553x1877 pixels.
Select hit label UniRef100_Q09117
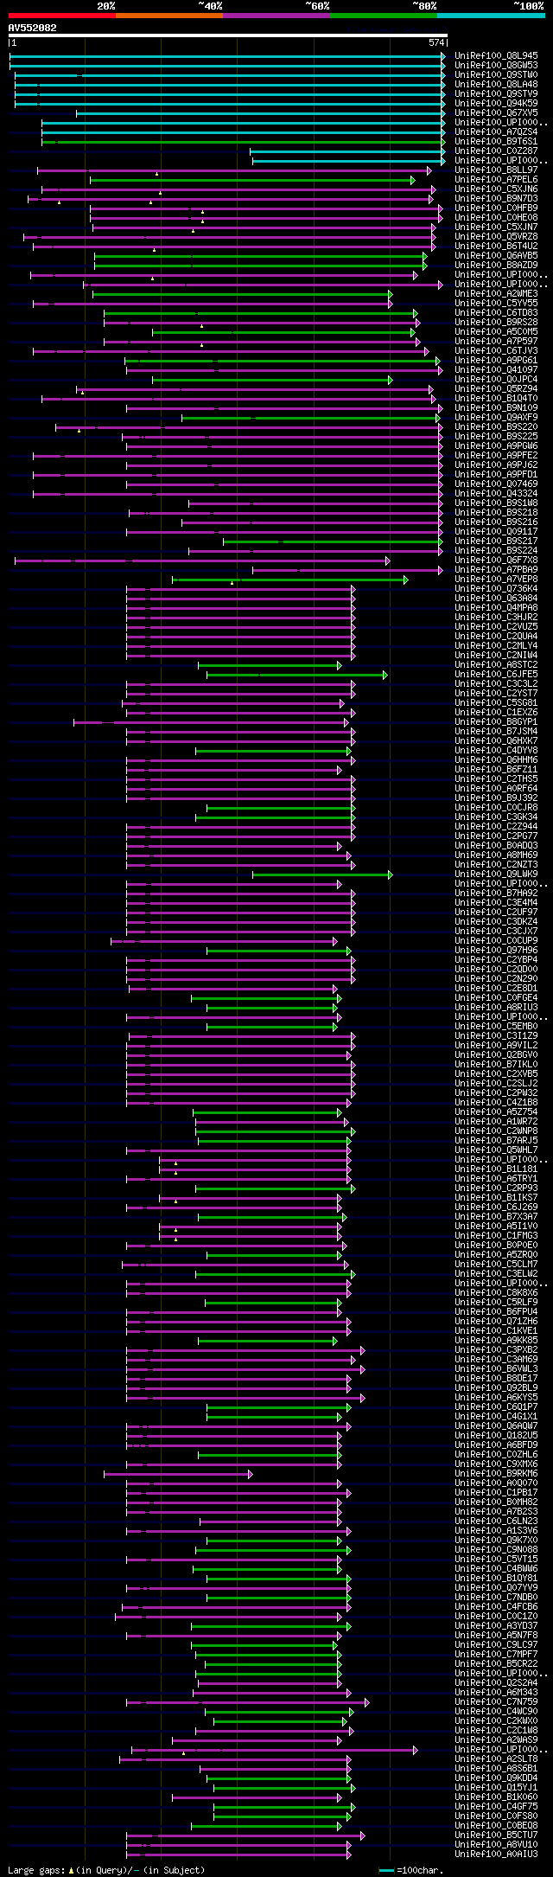496,531
